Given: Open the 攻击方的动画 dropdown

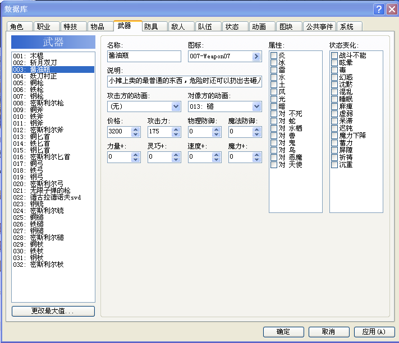Looking at the screenshot, I should [176, 106].
